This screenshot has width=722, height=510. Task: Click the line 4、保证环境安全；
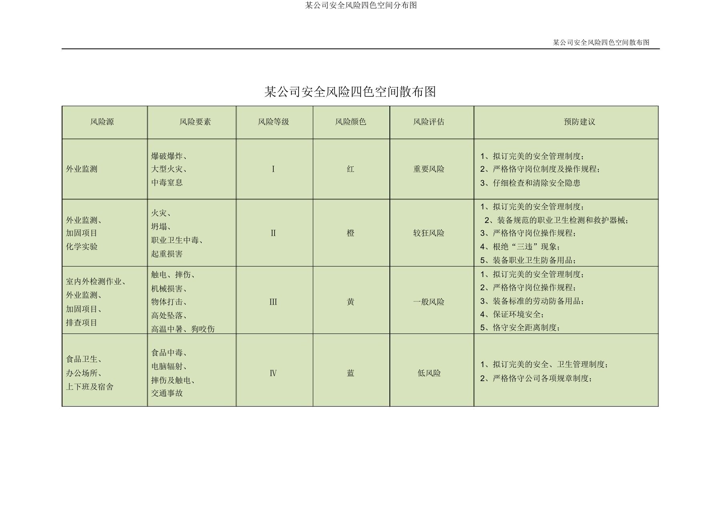512,314
